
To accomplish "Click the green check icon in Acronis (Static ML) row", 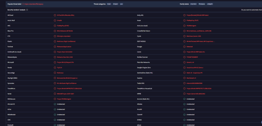I will 184,99.
